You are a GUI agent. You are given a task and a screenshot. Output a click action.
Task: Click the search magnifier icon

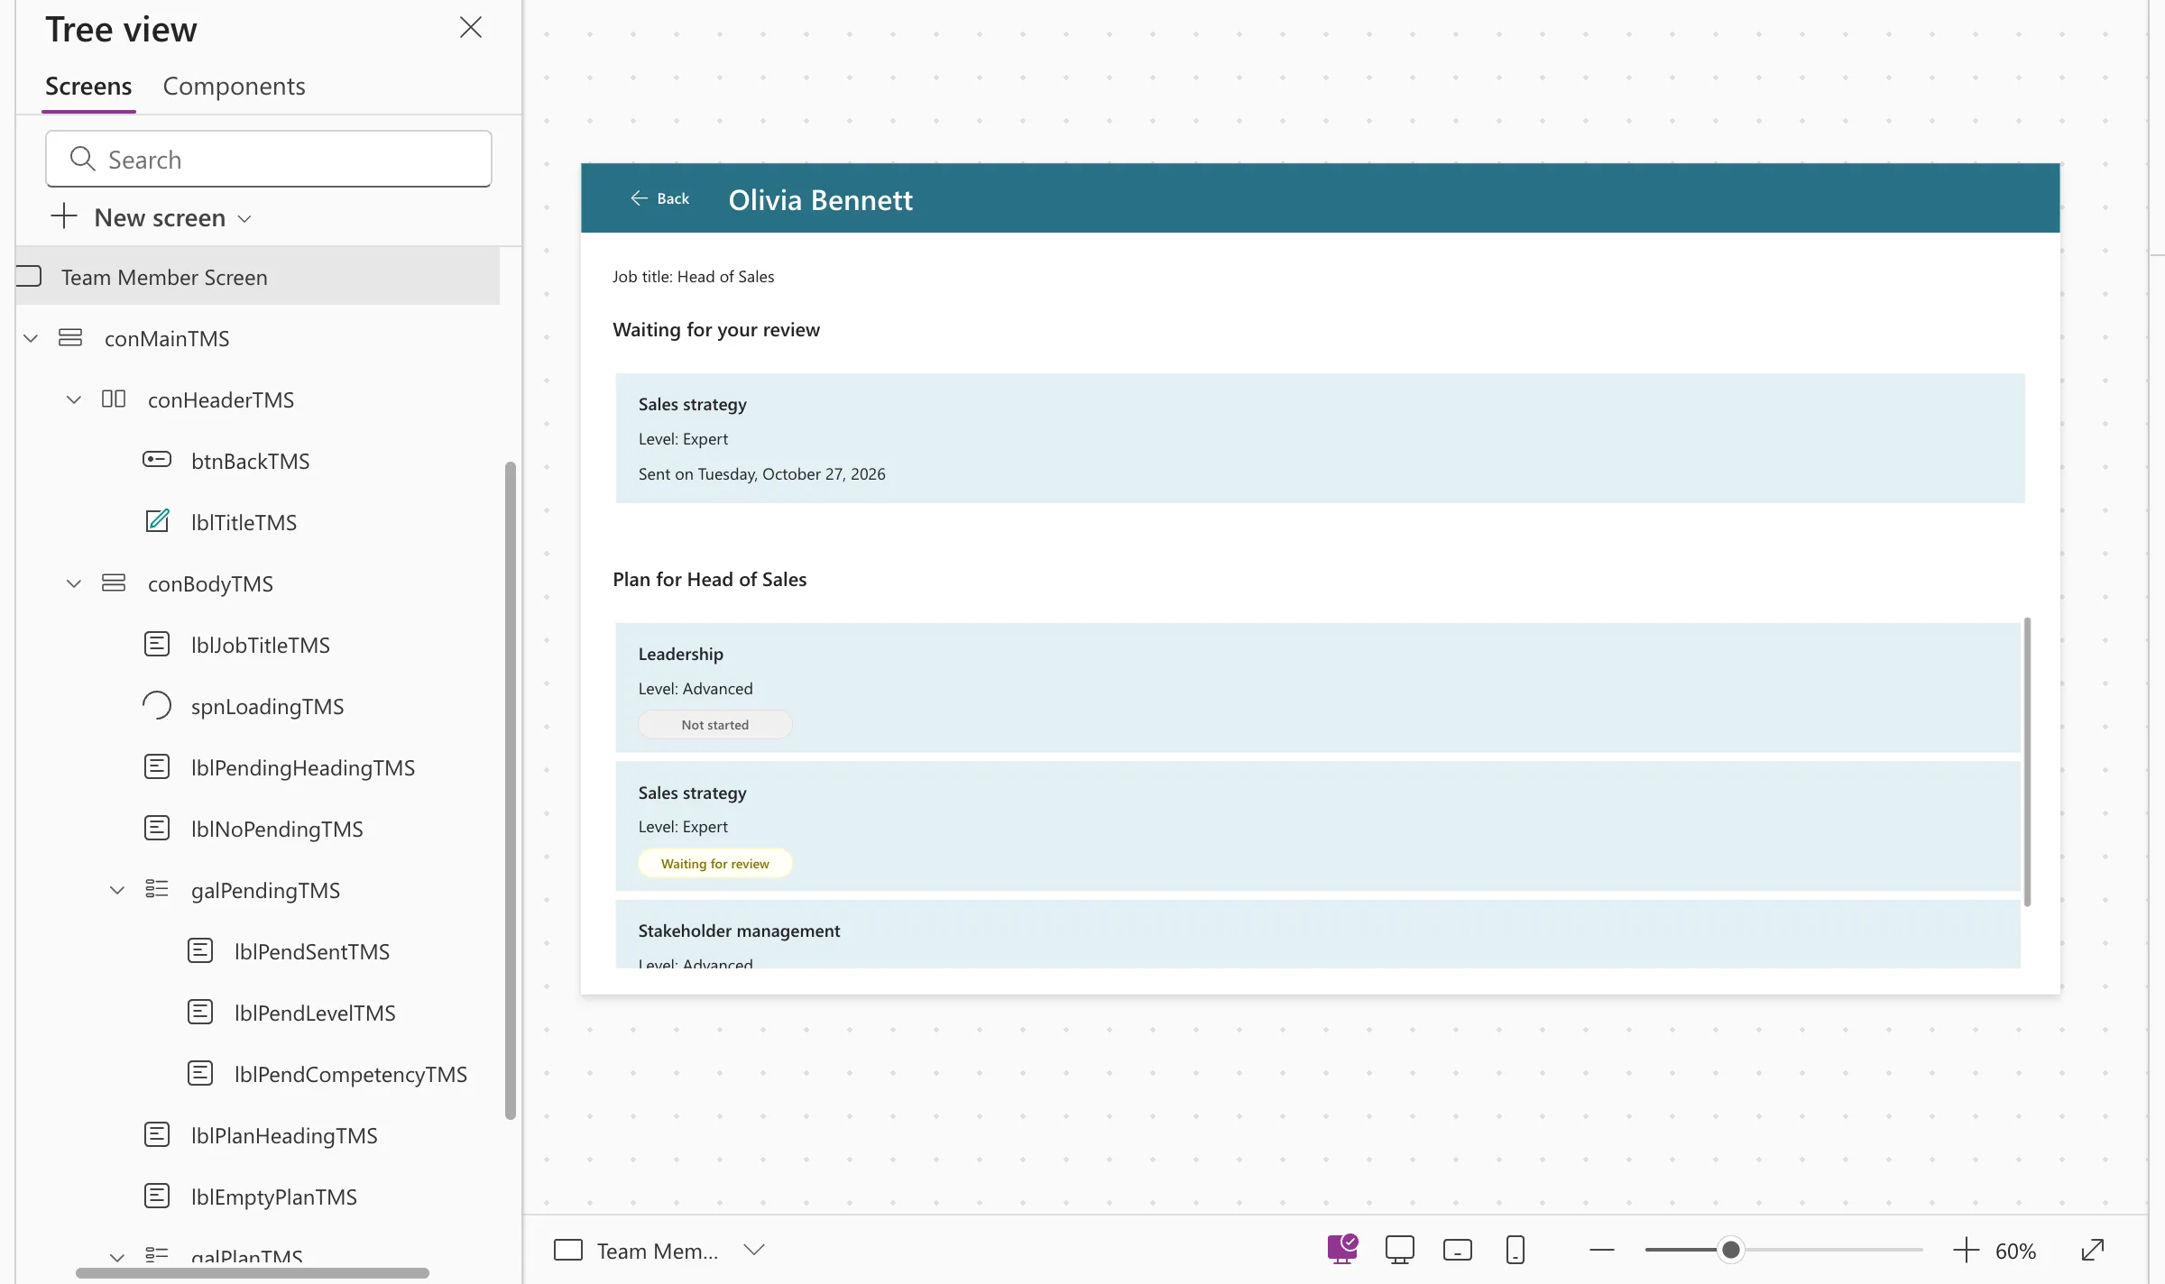[82, 159]
